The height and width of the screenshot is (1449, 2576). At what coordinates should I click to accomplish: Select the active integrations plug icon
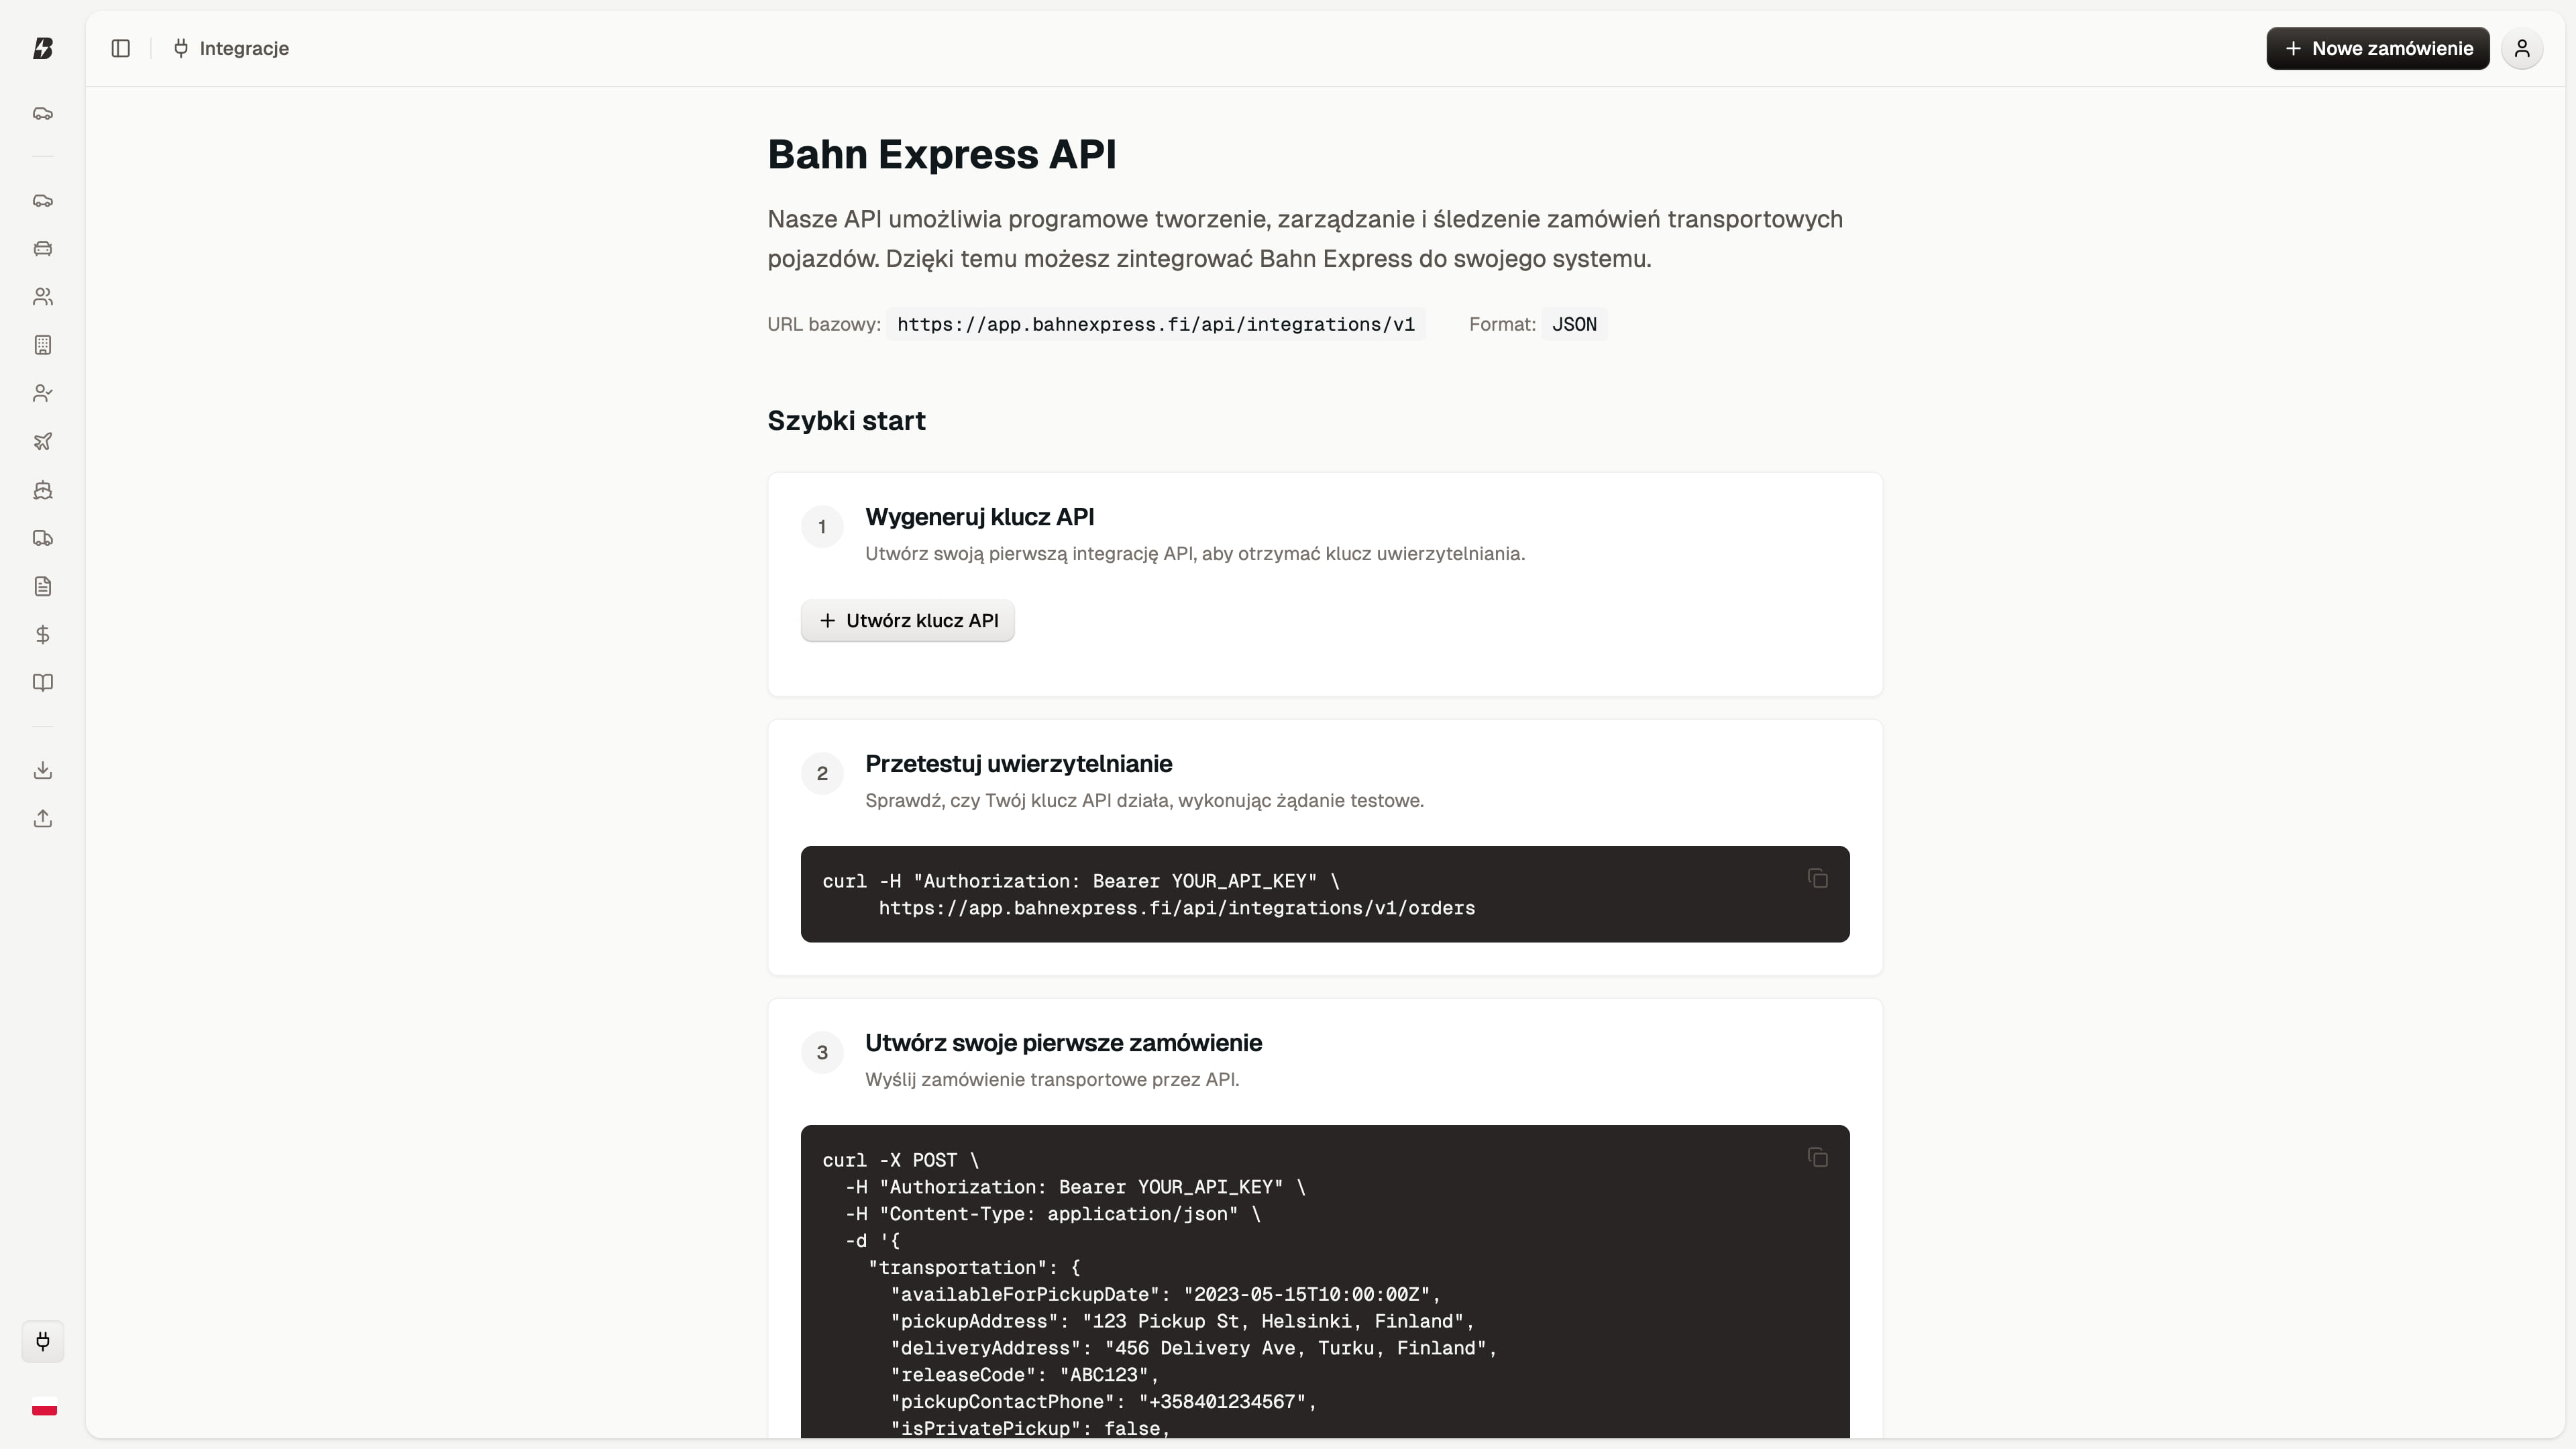pyautogui.click(x=43, y=1342)
